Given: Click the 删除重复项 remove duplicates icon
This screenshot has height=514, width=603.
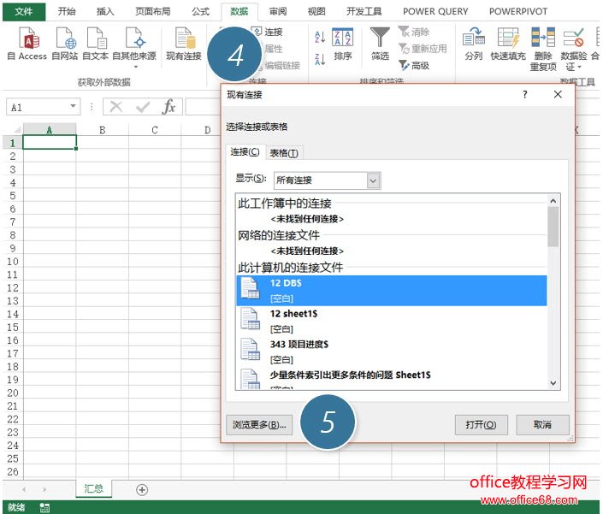Looking at the screenshot, I should pyautogui.click(x=543, y=38).
